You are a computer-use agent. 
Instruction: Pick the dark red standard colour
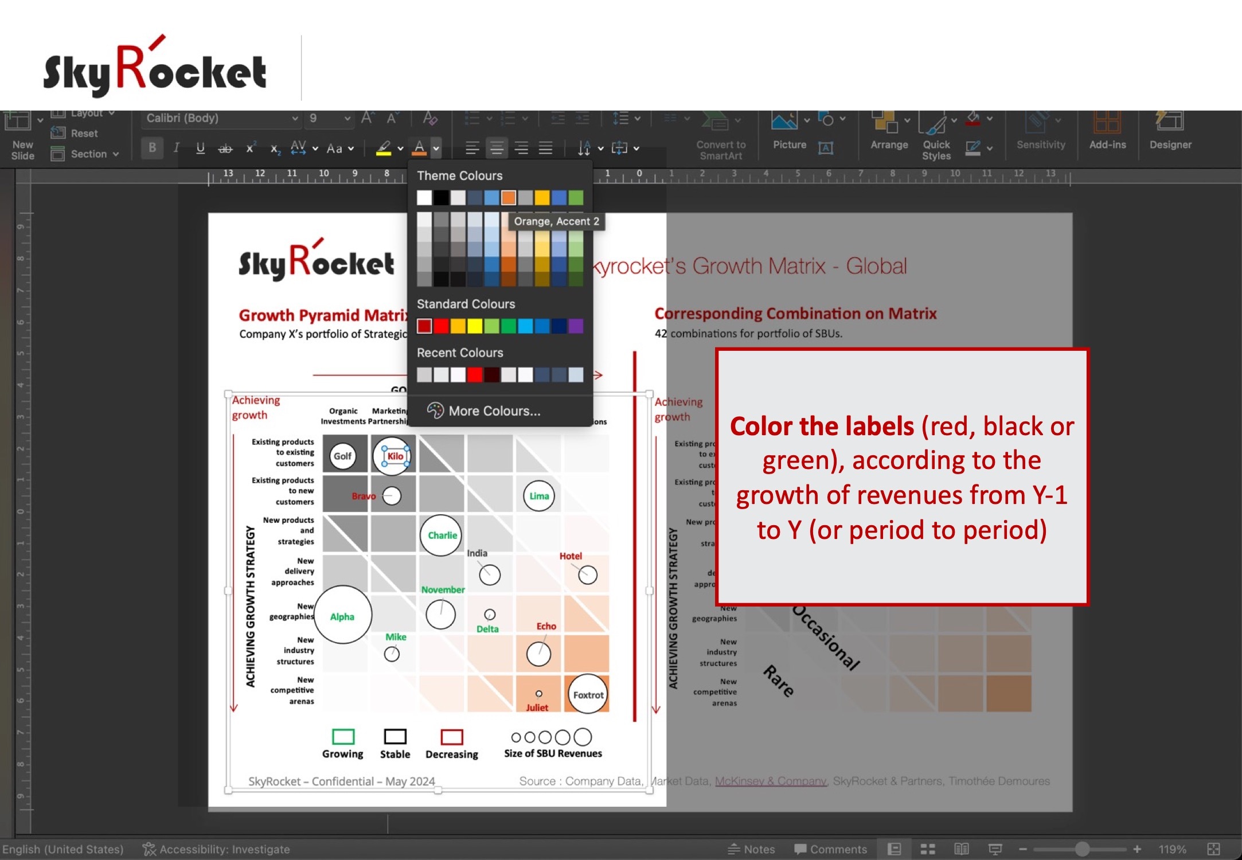(x=424, y=326)
